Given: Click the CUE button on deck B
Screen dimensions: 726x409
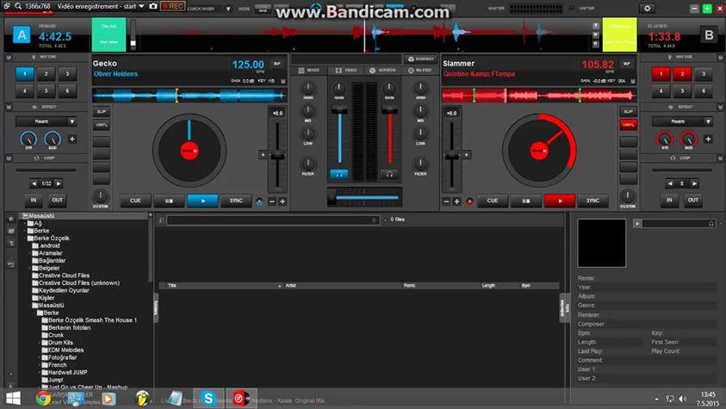Looking at the screenshot, I should tap(492, 201).
